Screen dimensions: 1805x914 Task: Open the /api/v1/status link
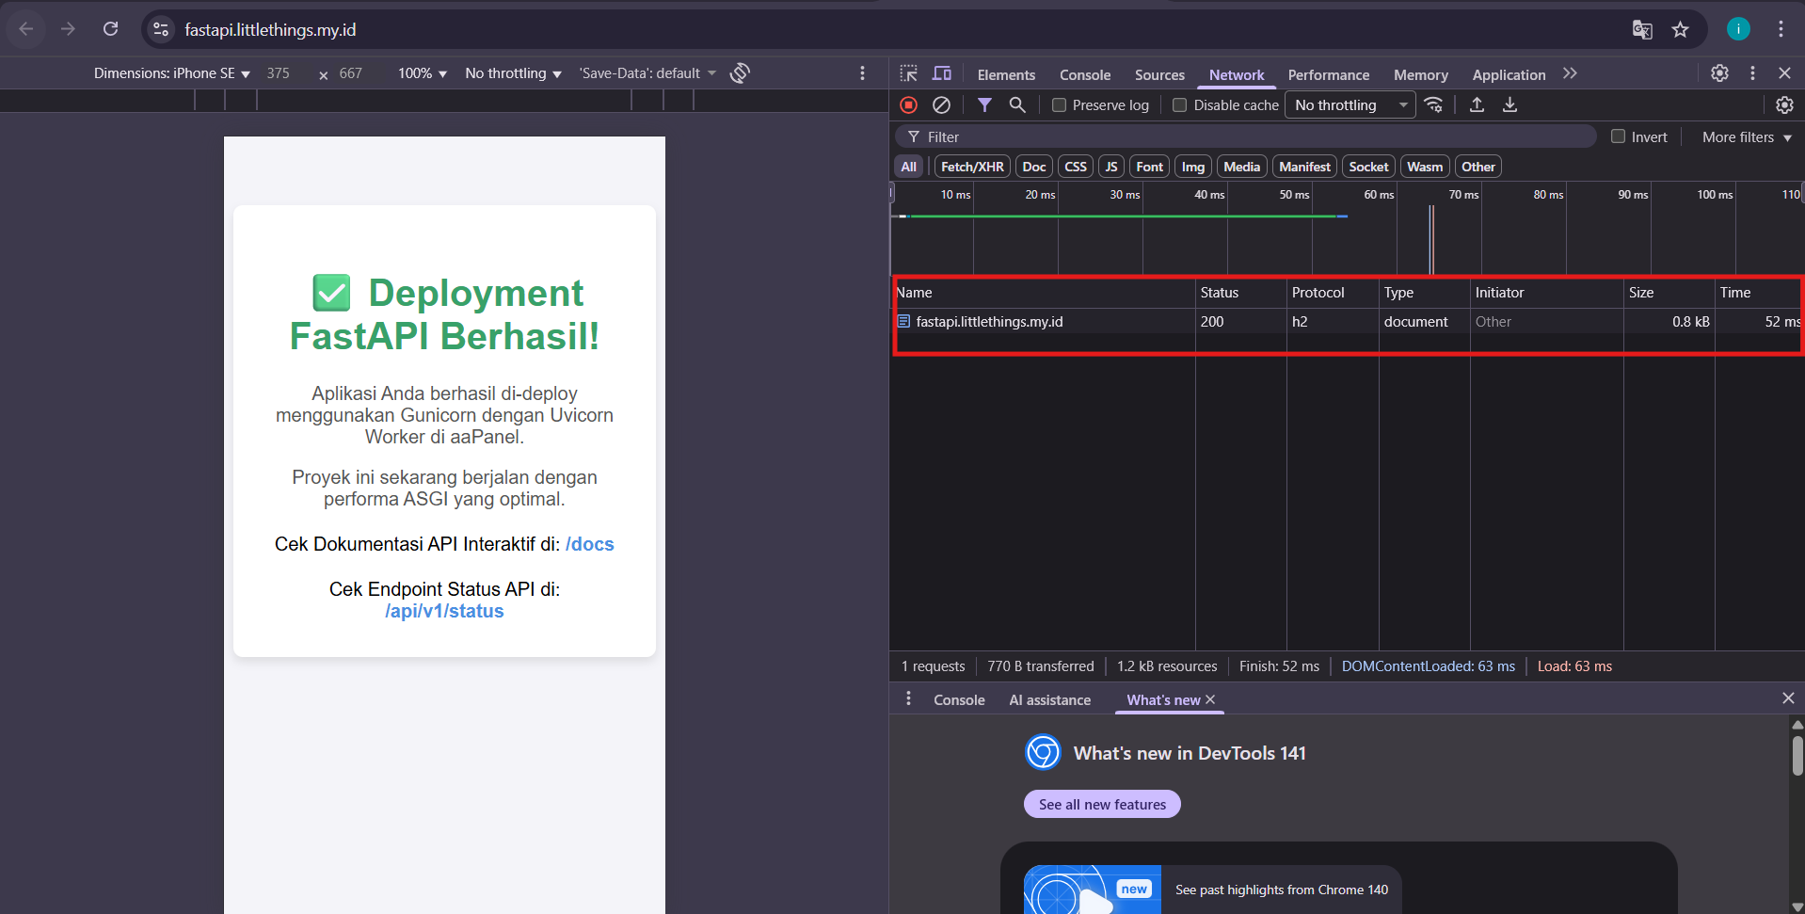444,611
